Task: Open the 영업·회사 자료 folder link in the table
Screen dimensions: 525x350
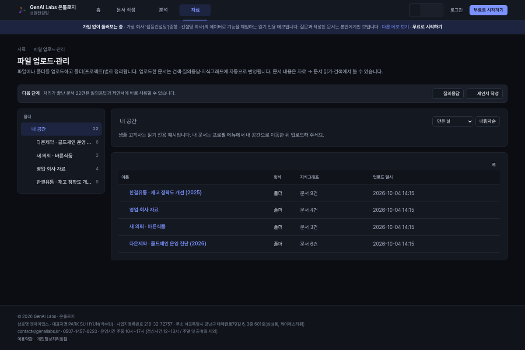Action: pos(144,210)
